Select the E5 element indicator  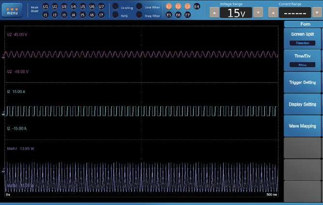[x=169, y=15]
